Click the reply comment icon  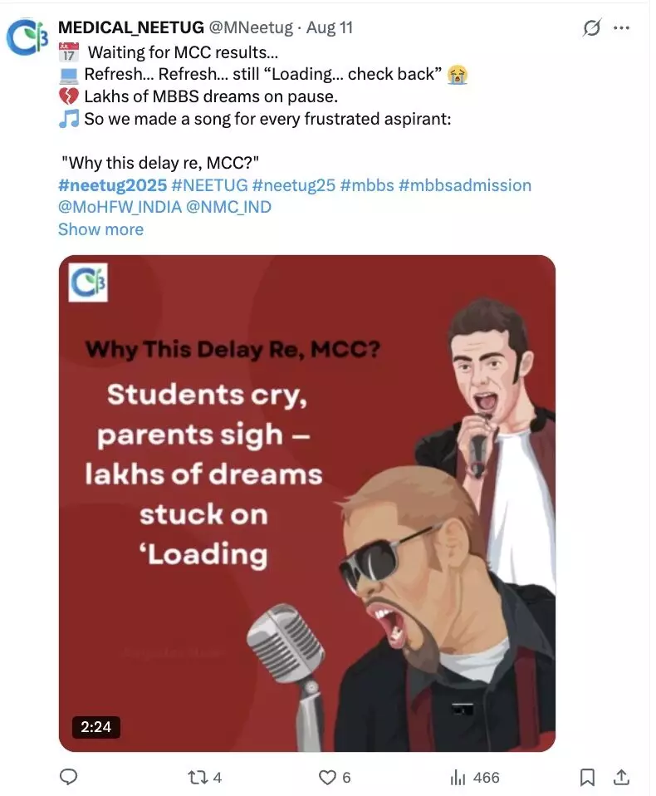[x=68, y=777]
